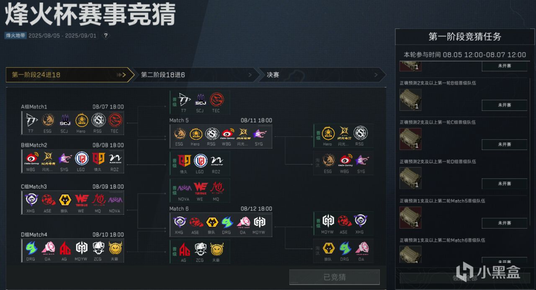Pick the LGD logo in B组Match2
This screenshot has width=536, height=290.
(x=82, y=159)
